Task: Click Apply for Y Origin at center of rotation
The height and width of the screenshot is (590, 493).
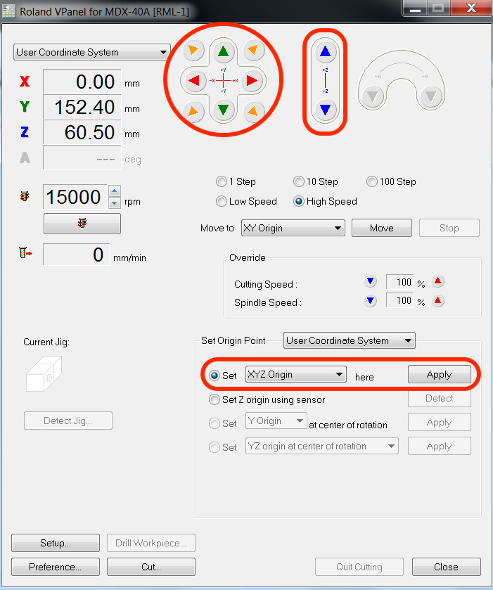Action: [x=439, y=422]
